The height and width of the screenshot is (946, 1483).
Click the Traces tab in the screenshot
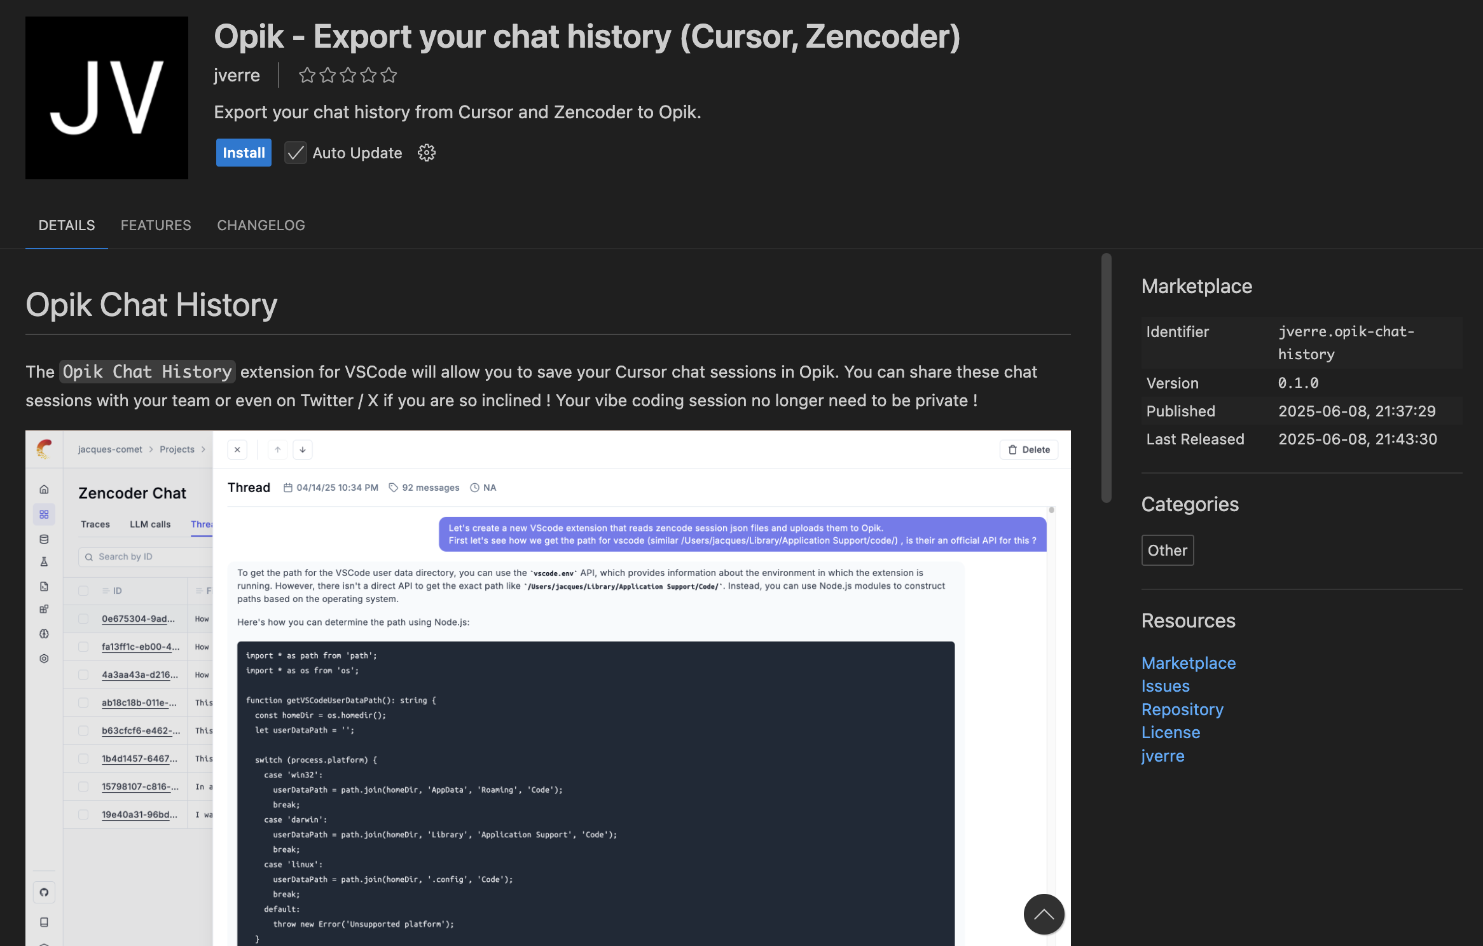click(95, 524)
